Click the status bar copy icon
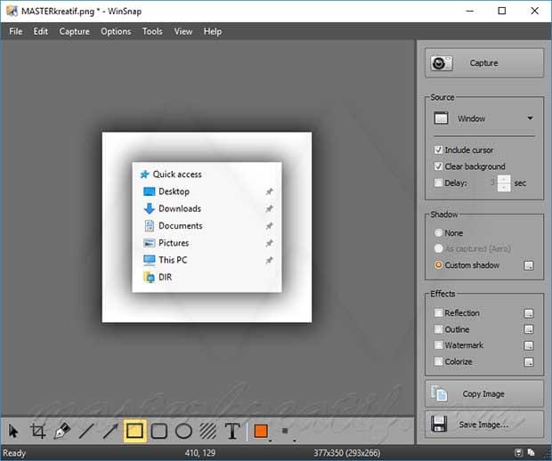Viewport: 552px width, 461px height. 531,453
